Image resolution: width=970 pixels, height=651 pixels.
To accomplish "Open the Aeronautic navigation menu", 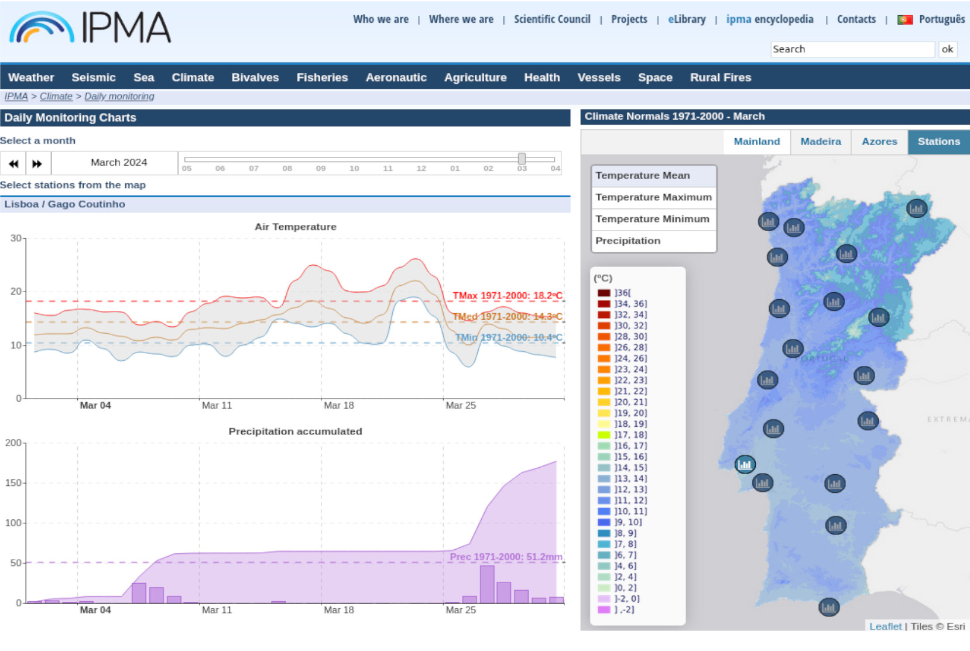I will point(396,77).
